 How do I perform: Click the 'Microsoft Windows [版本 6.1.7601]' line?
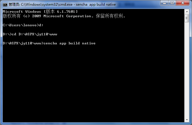[40, 12]
